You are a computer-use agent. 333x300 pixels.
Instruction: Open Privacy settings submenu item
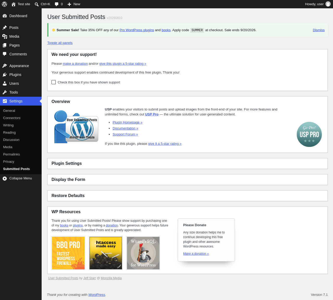[9, 162]
